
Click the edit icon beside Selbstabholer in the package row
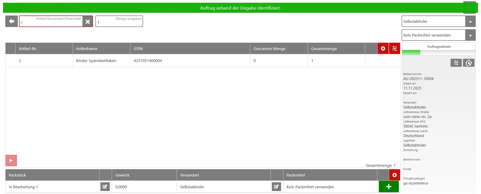pos(276,186)
